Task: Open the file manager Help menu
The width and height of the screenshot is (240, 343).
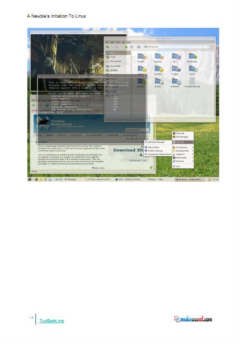Action: click(128, 42)
